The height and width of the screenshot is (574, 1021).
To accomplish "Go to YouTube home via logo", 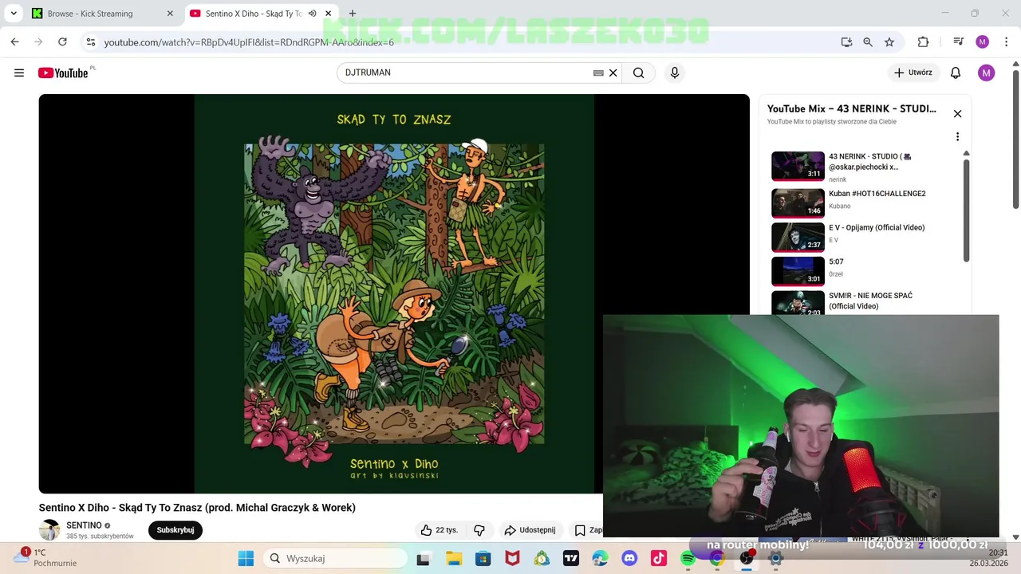I will pyautogui.click(x=64, y=73).
